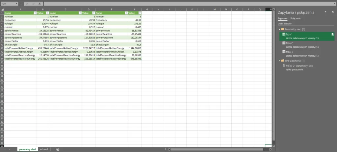Open the Value filter dropdown in column B
The width and height of the screenshot is (337, 152).
pyautogui.click(x=47, y=13)
